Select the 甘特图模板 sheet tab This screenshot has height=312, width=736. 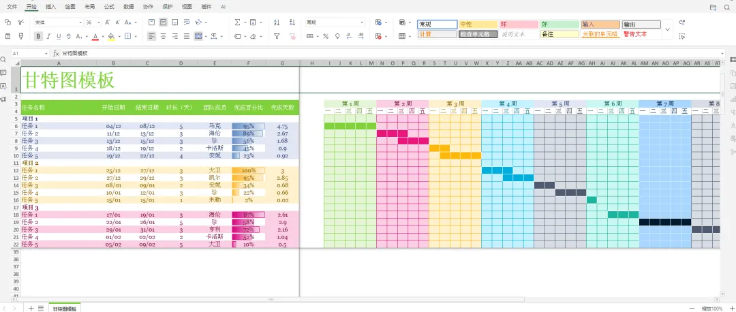64,308
